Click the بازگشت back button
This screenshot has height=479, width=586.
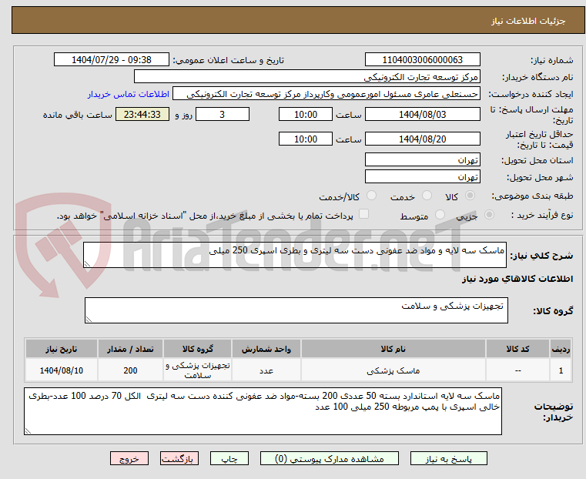click(179, 458)
